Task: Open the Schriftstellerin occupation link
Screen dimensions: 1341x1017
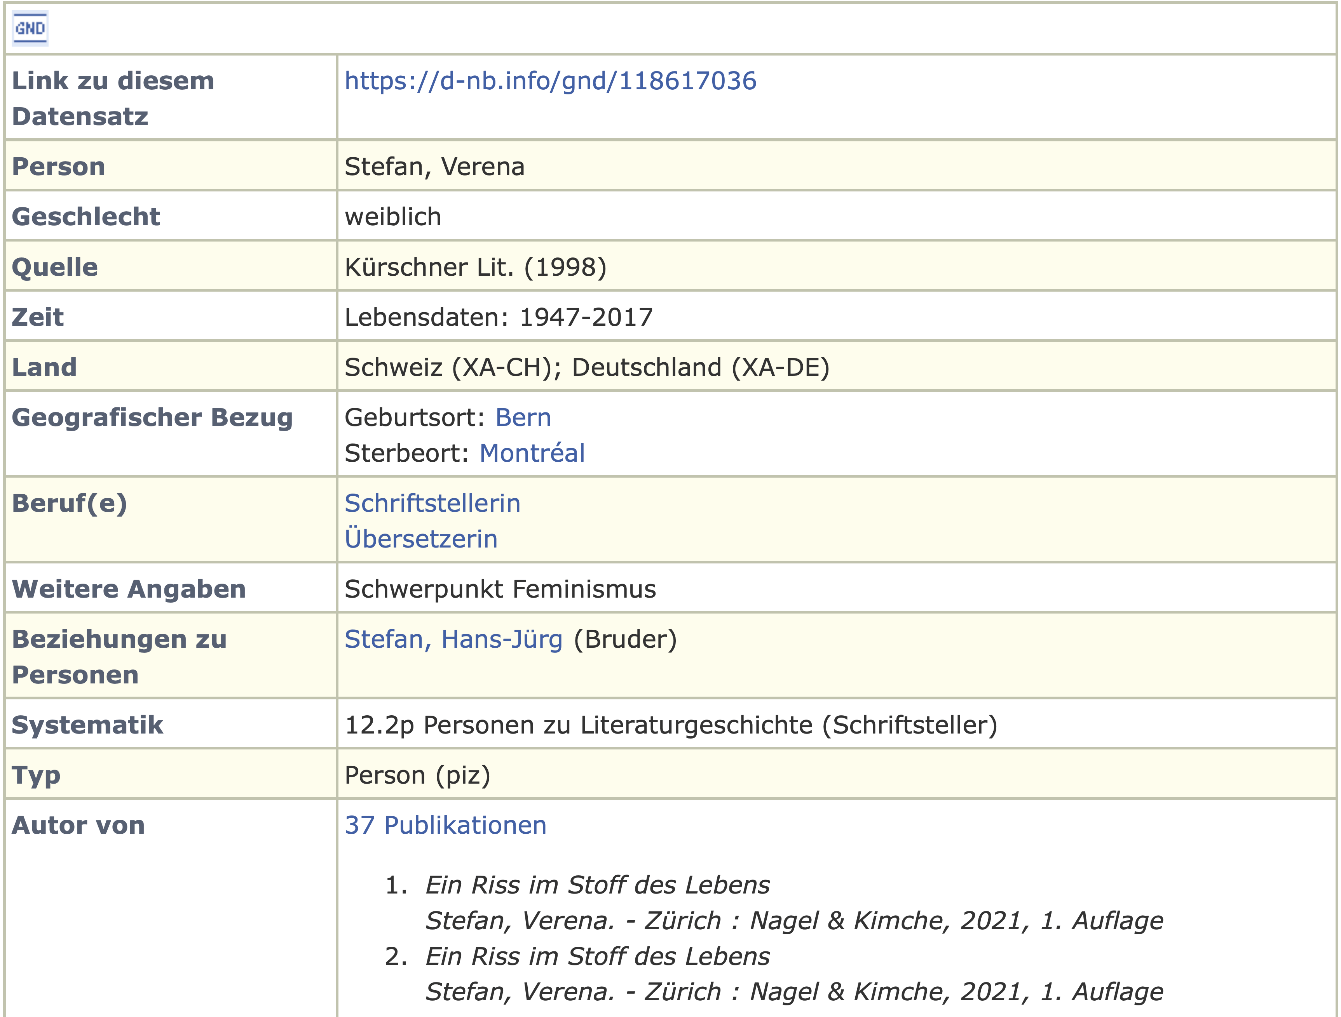Action: tap(432, 503)
